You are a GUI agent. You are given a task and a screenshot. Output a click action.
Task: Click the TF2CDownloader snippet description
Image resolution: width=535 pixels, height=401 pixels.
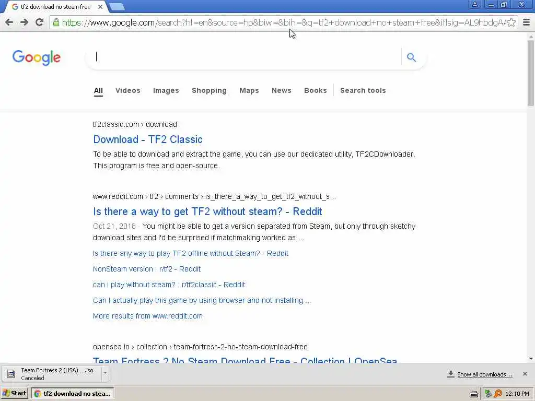(x=254, y=160)
